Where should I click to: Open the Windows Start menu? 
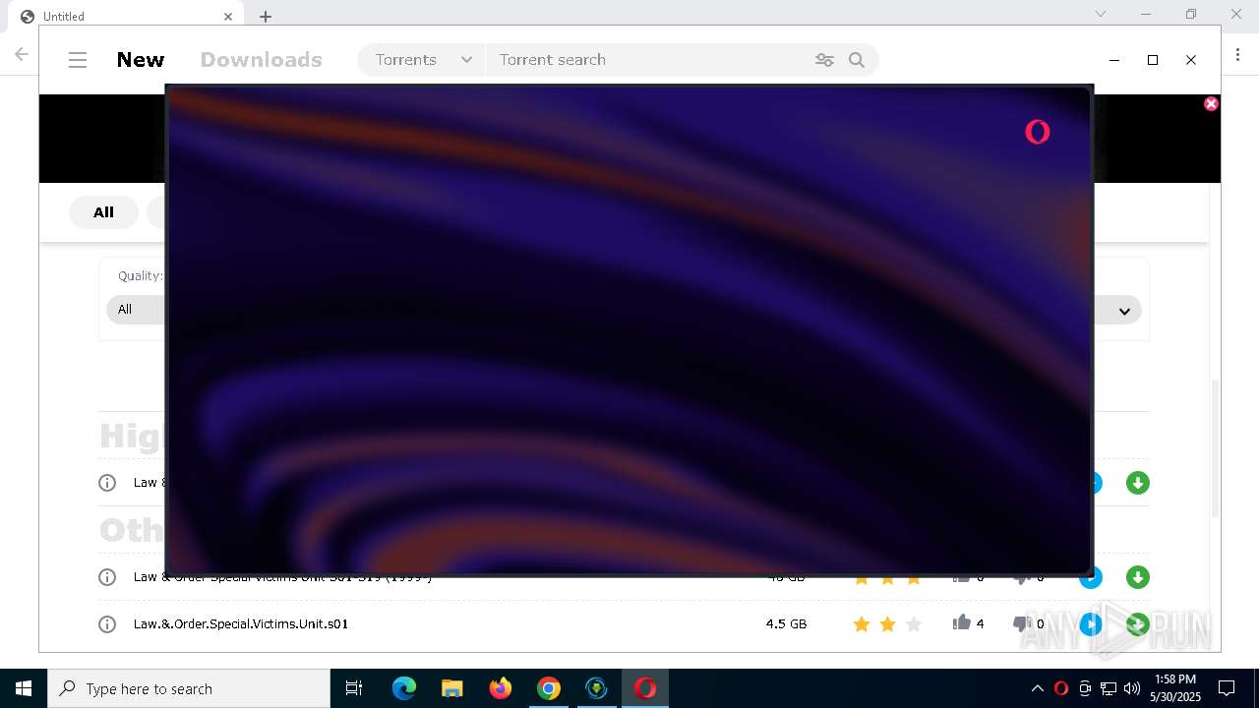click(24, 688)
